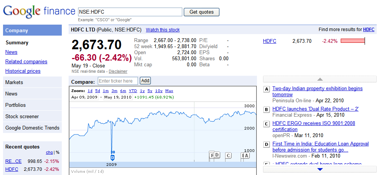Open the Stock screener sidebar item

(x=32, y=117)
